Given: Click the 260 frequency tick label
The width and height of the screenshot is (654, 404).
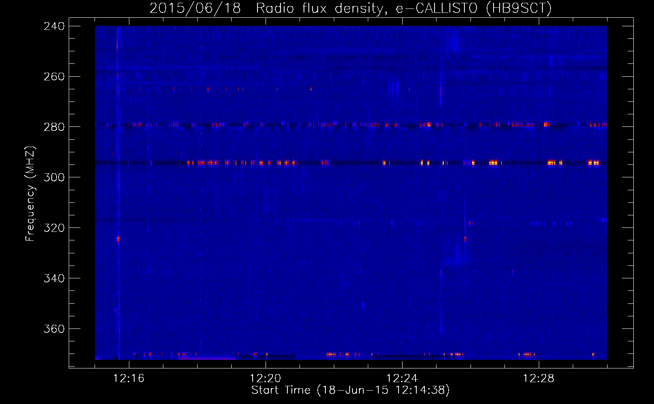Looking at the screenshot, I should [x=54, y=77].
